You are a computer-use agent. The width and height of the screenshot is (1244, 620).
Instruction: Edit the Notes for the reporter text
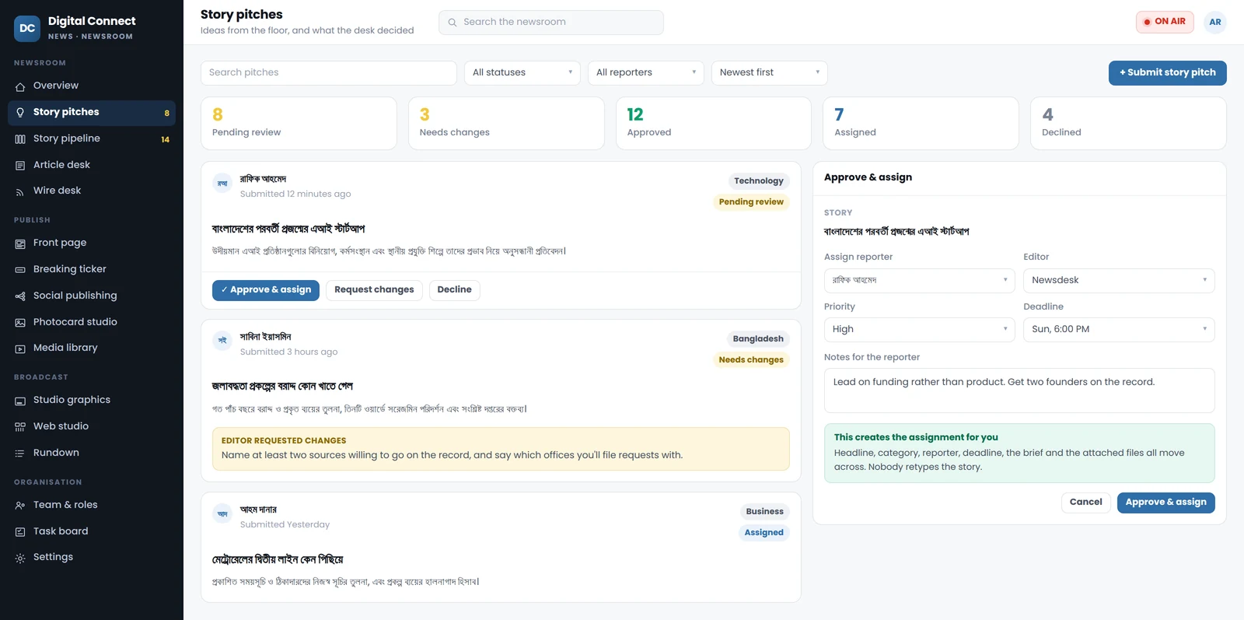(1019, 391)
